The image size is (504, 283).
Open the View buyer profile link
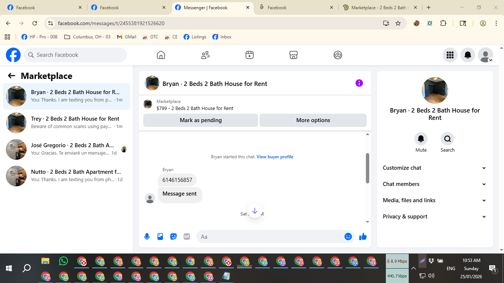click(x=275, y=157)
